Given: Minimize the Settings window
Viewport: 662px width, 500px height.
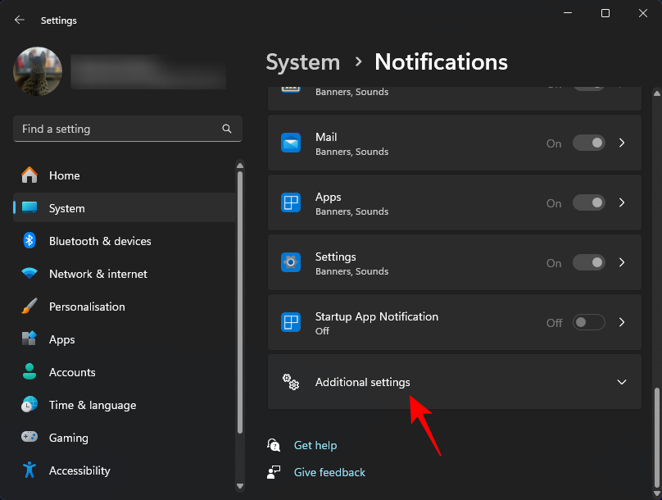Looking at the screenshot, I should [568, 13].
